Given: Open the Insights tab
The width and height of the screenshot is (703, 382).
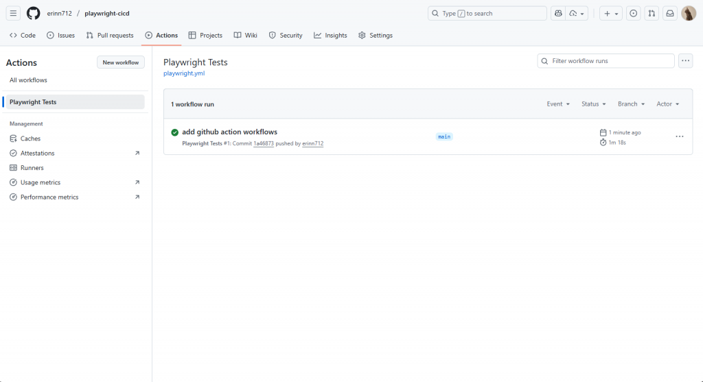Looking at the screenshot, I should 330,36.
